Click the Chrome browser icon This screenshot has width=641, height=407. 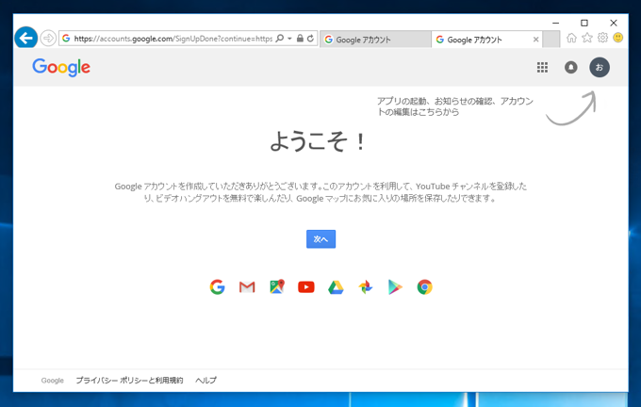425,287
